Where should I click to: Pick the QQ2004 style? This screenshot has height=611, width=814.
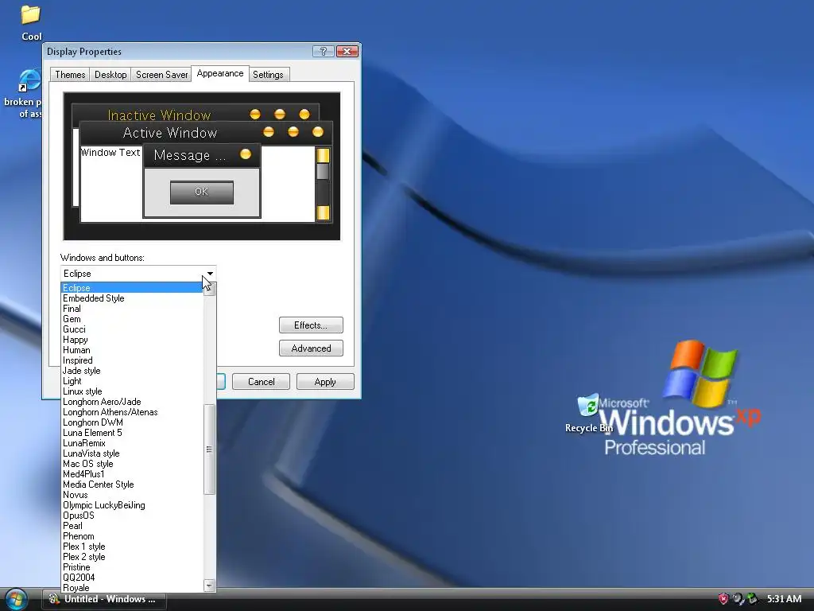point(131,578)
